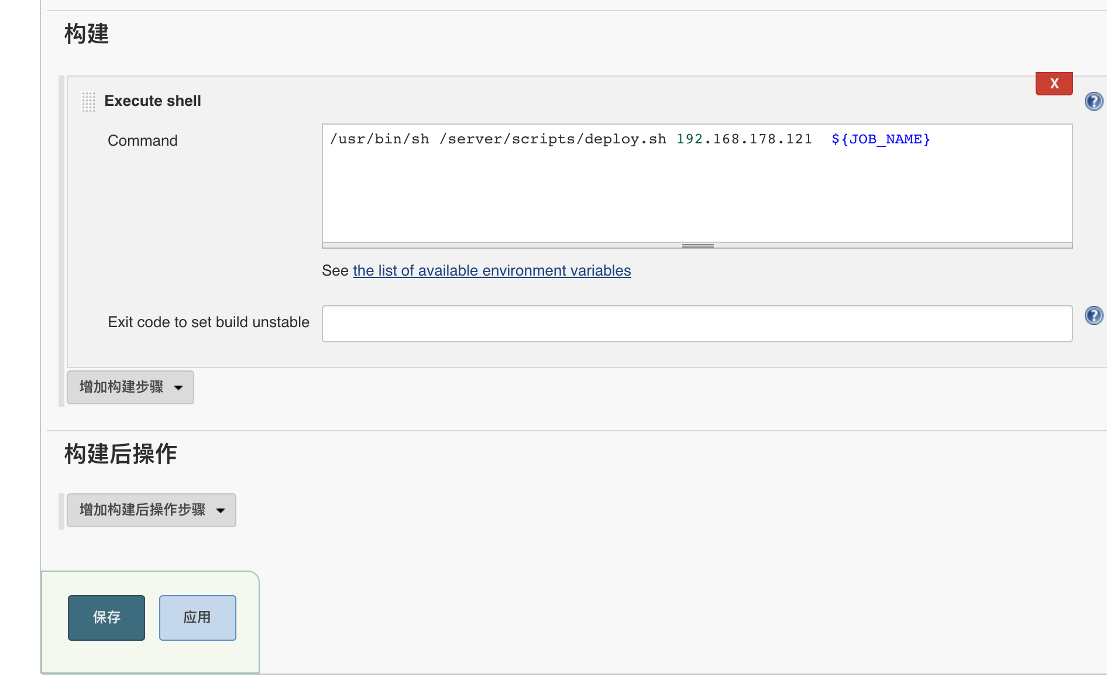Click the Execute shell step title
The width and height of the screenshot is (1107, 687).
[153, 101]
